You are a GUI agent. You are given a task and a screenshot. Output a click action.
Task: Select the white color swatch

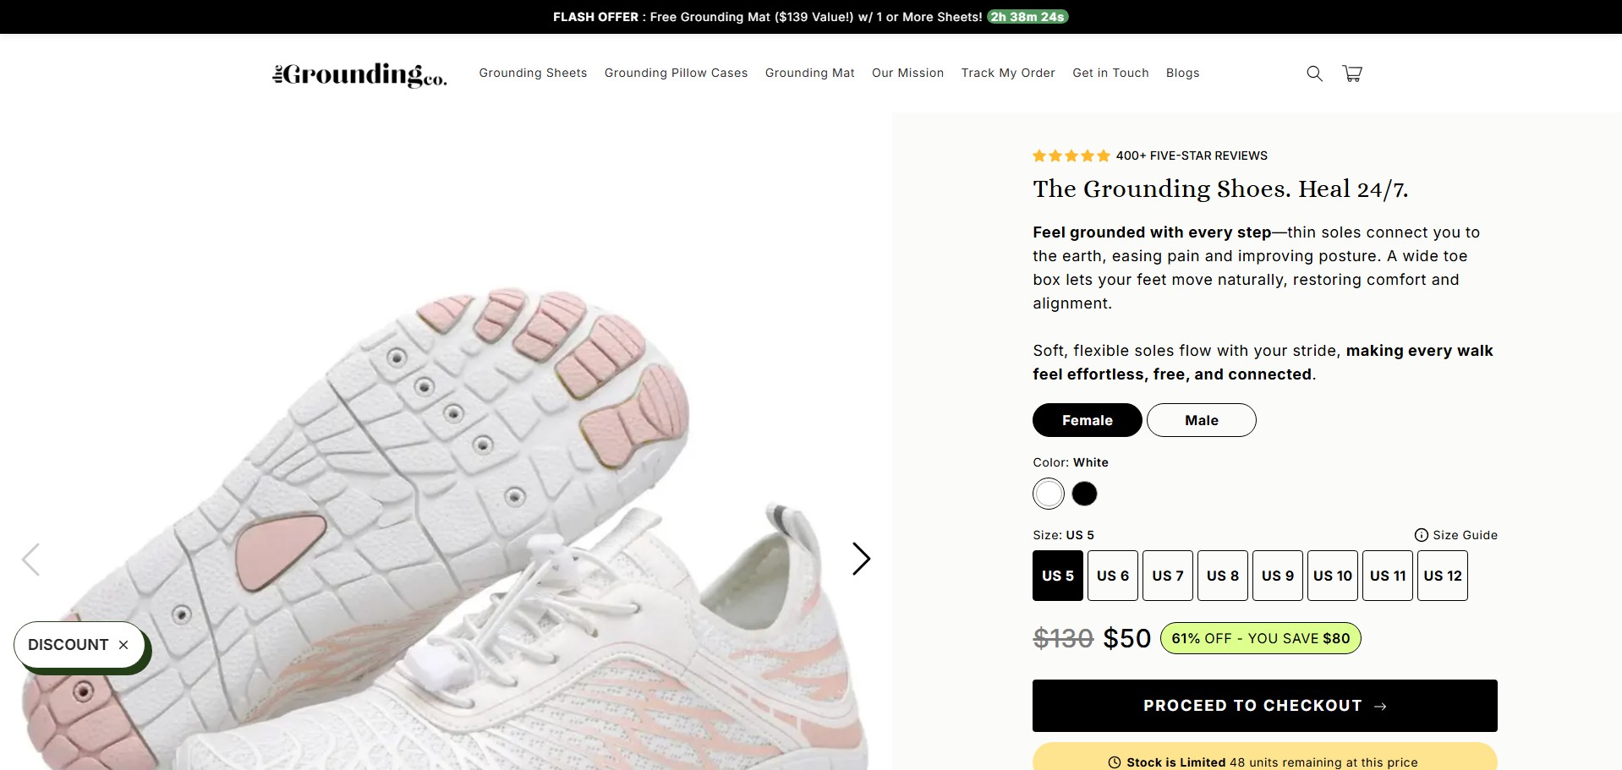click(x=1049, y=494)
